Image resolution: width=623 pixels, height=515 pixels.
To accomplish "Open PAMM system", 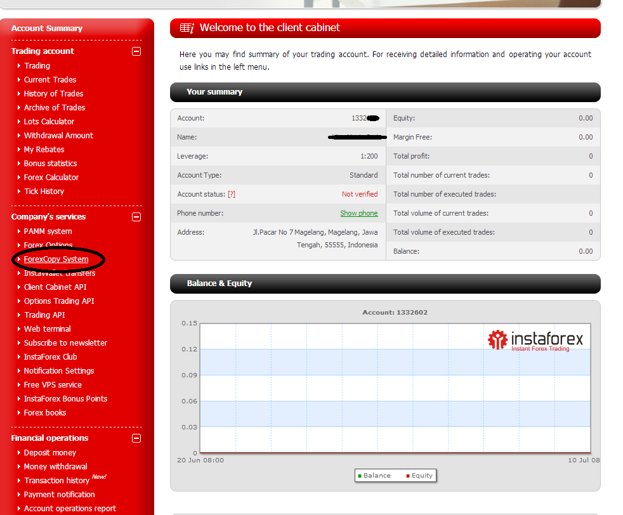I will [x=48, y=231].
